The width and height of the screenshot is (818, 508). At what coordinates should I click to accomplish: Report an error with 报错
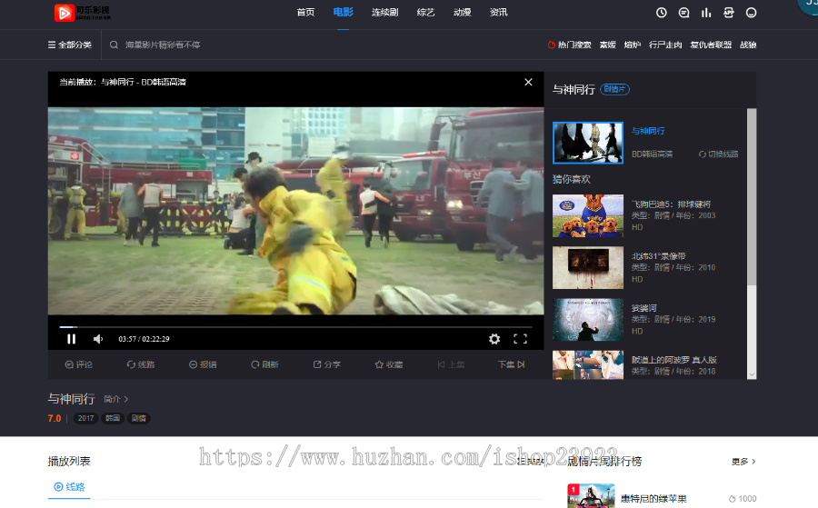(x=203, y=364)
